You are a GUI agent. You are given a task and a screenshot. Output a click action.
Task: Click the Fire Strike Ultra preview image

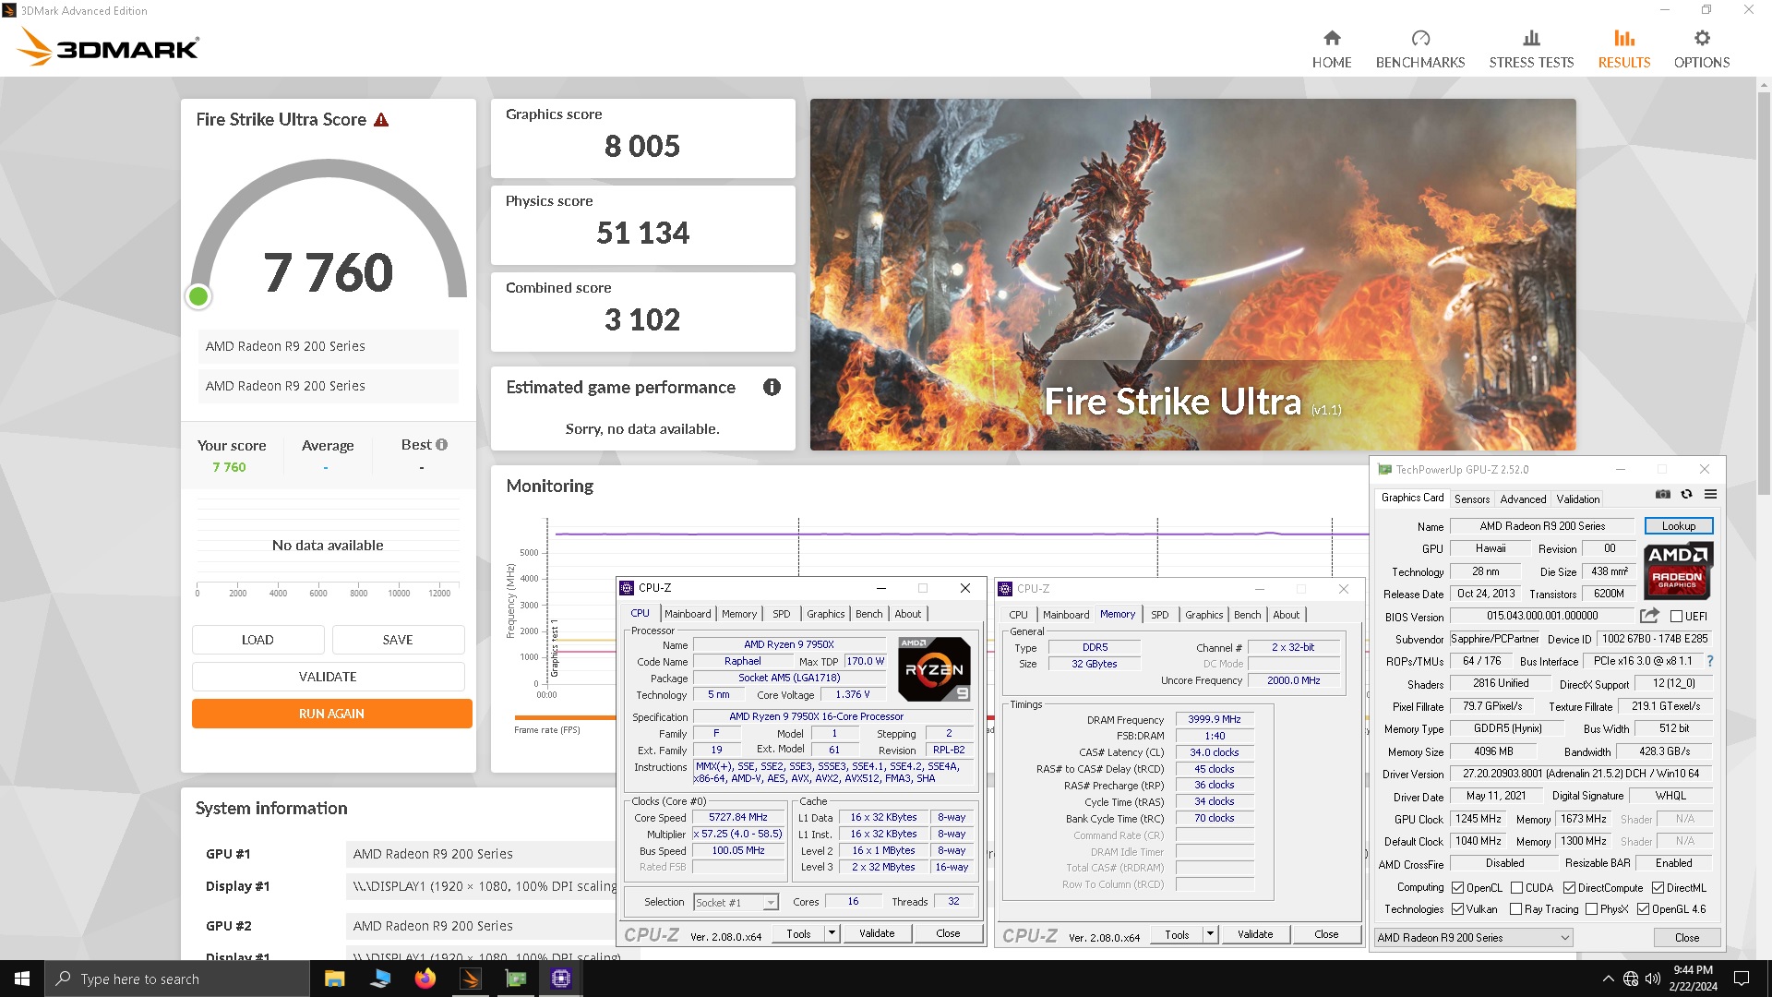pos(1192,274)
